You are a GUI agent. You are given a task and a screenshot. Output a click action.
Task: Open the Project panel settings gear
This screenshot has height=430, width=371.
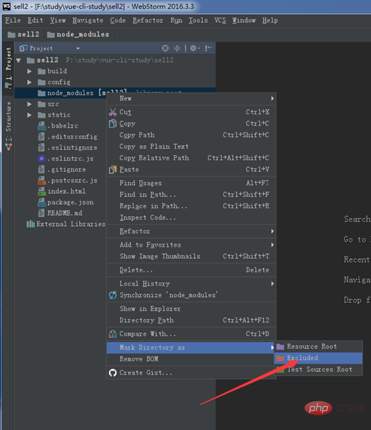tap(194, 48)
